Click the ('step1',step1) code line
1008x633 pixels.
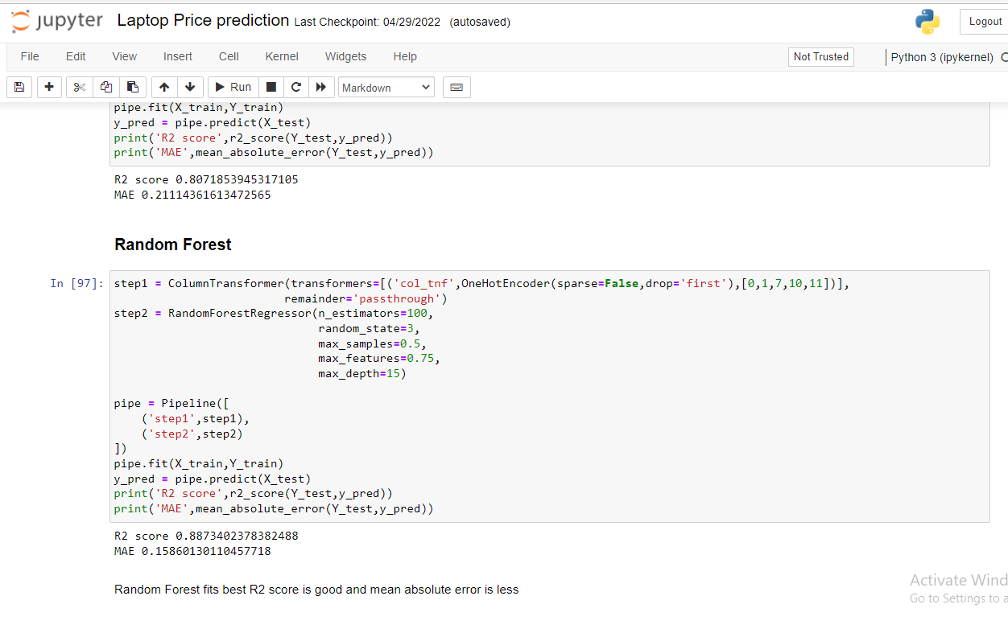(196, 418)
